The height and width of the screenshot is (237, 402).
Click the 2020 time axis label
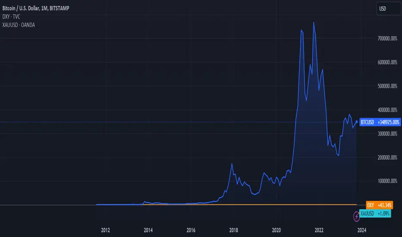click(x=276, y=230)
